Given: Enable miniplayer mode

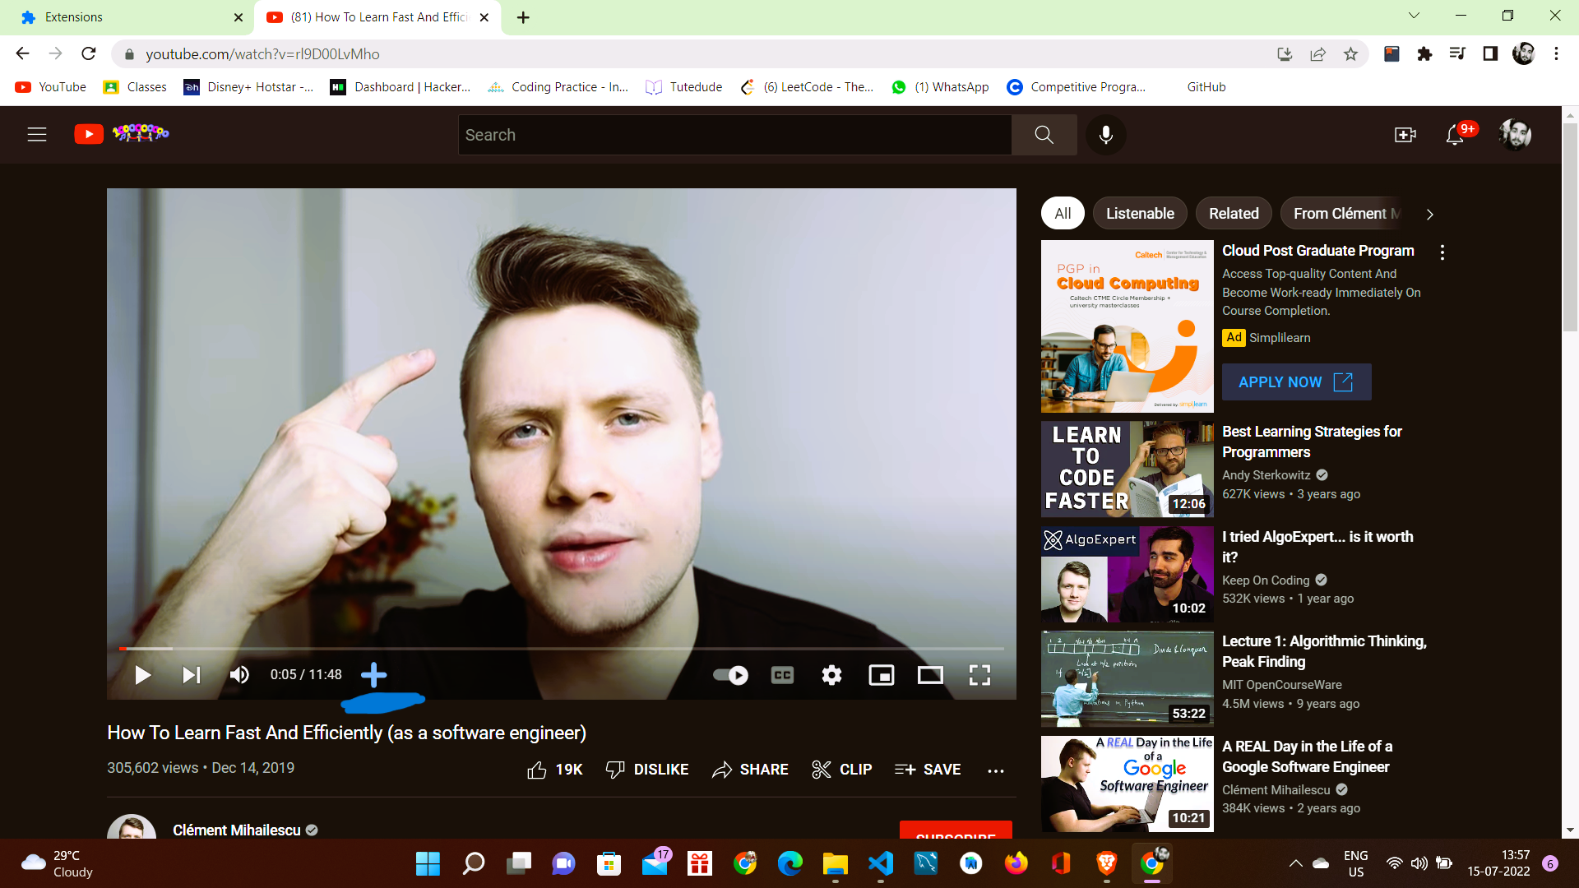Looking at the screenshot, I should tap(881, 675).
